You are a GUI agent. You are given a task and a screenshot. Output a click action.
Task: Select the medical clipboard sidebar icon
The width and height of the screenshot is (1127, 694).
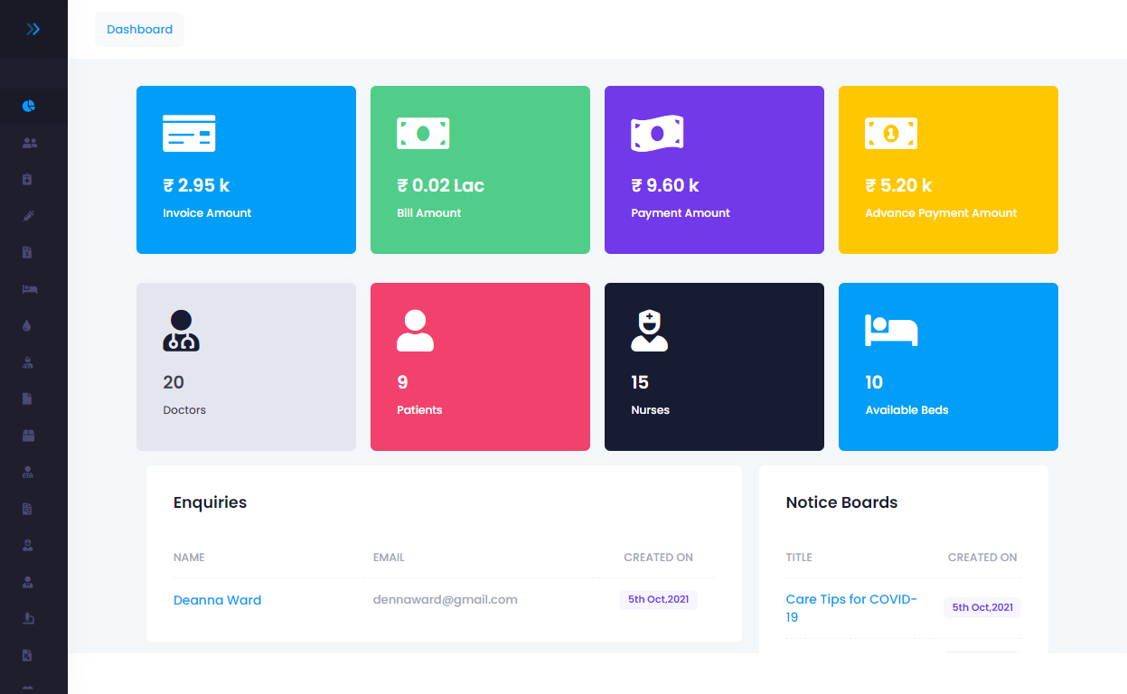[x=28, y=180]
